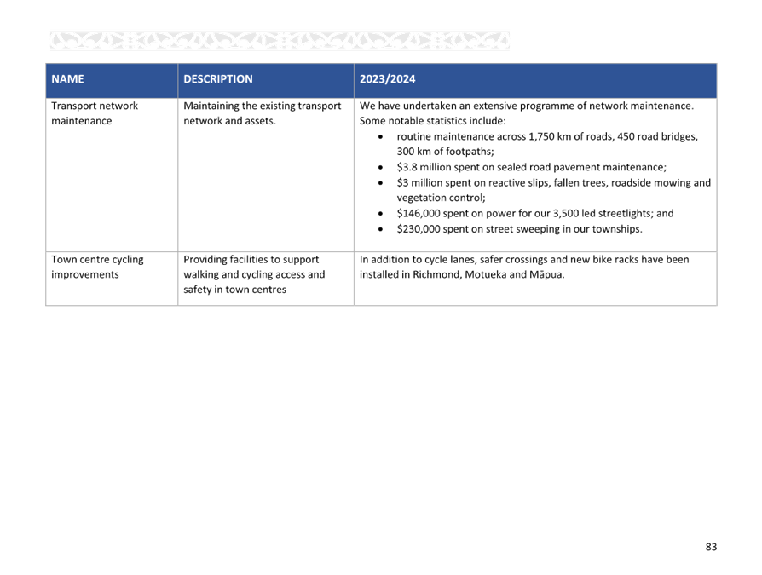Click the page number 83
The height and width of the screenshot is (575, 762).
click(x=711, y=547)
